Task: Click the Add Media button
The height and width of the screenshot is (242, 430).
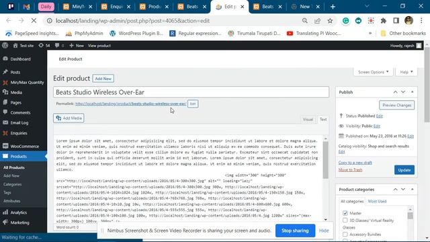Action: click(x=69, y=118)
